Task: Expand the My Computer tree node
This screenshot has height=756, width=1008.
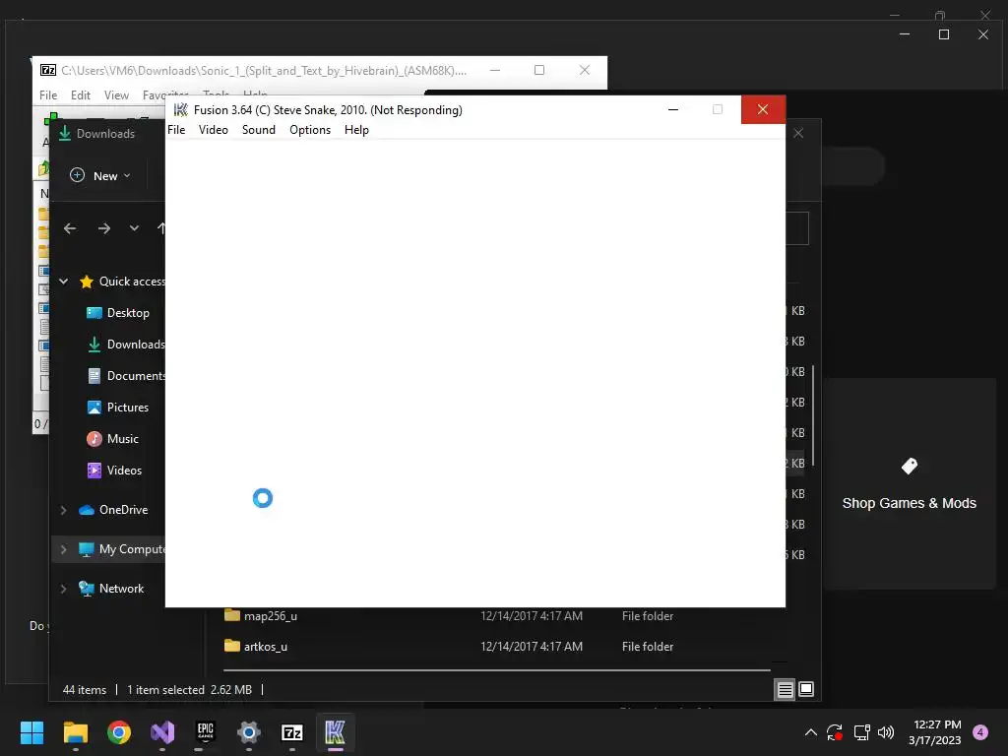Action: 64,549
